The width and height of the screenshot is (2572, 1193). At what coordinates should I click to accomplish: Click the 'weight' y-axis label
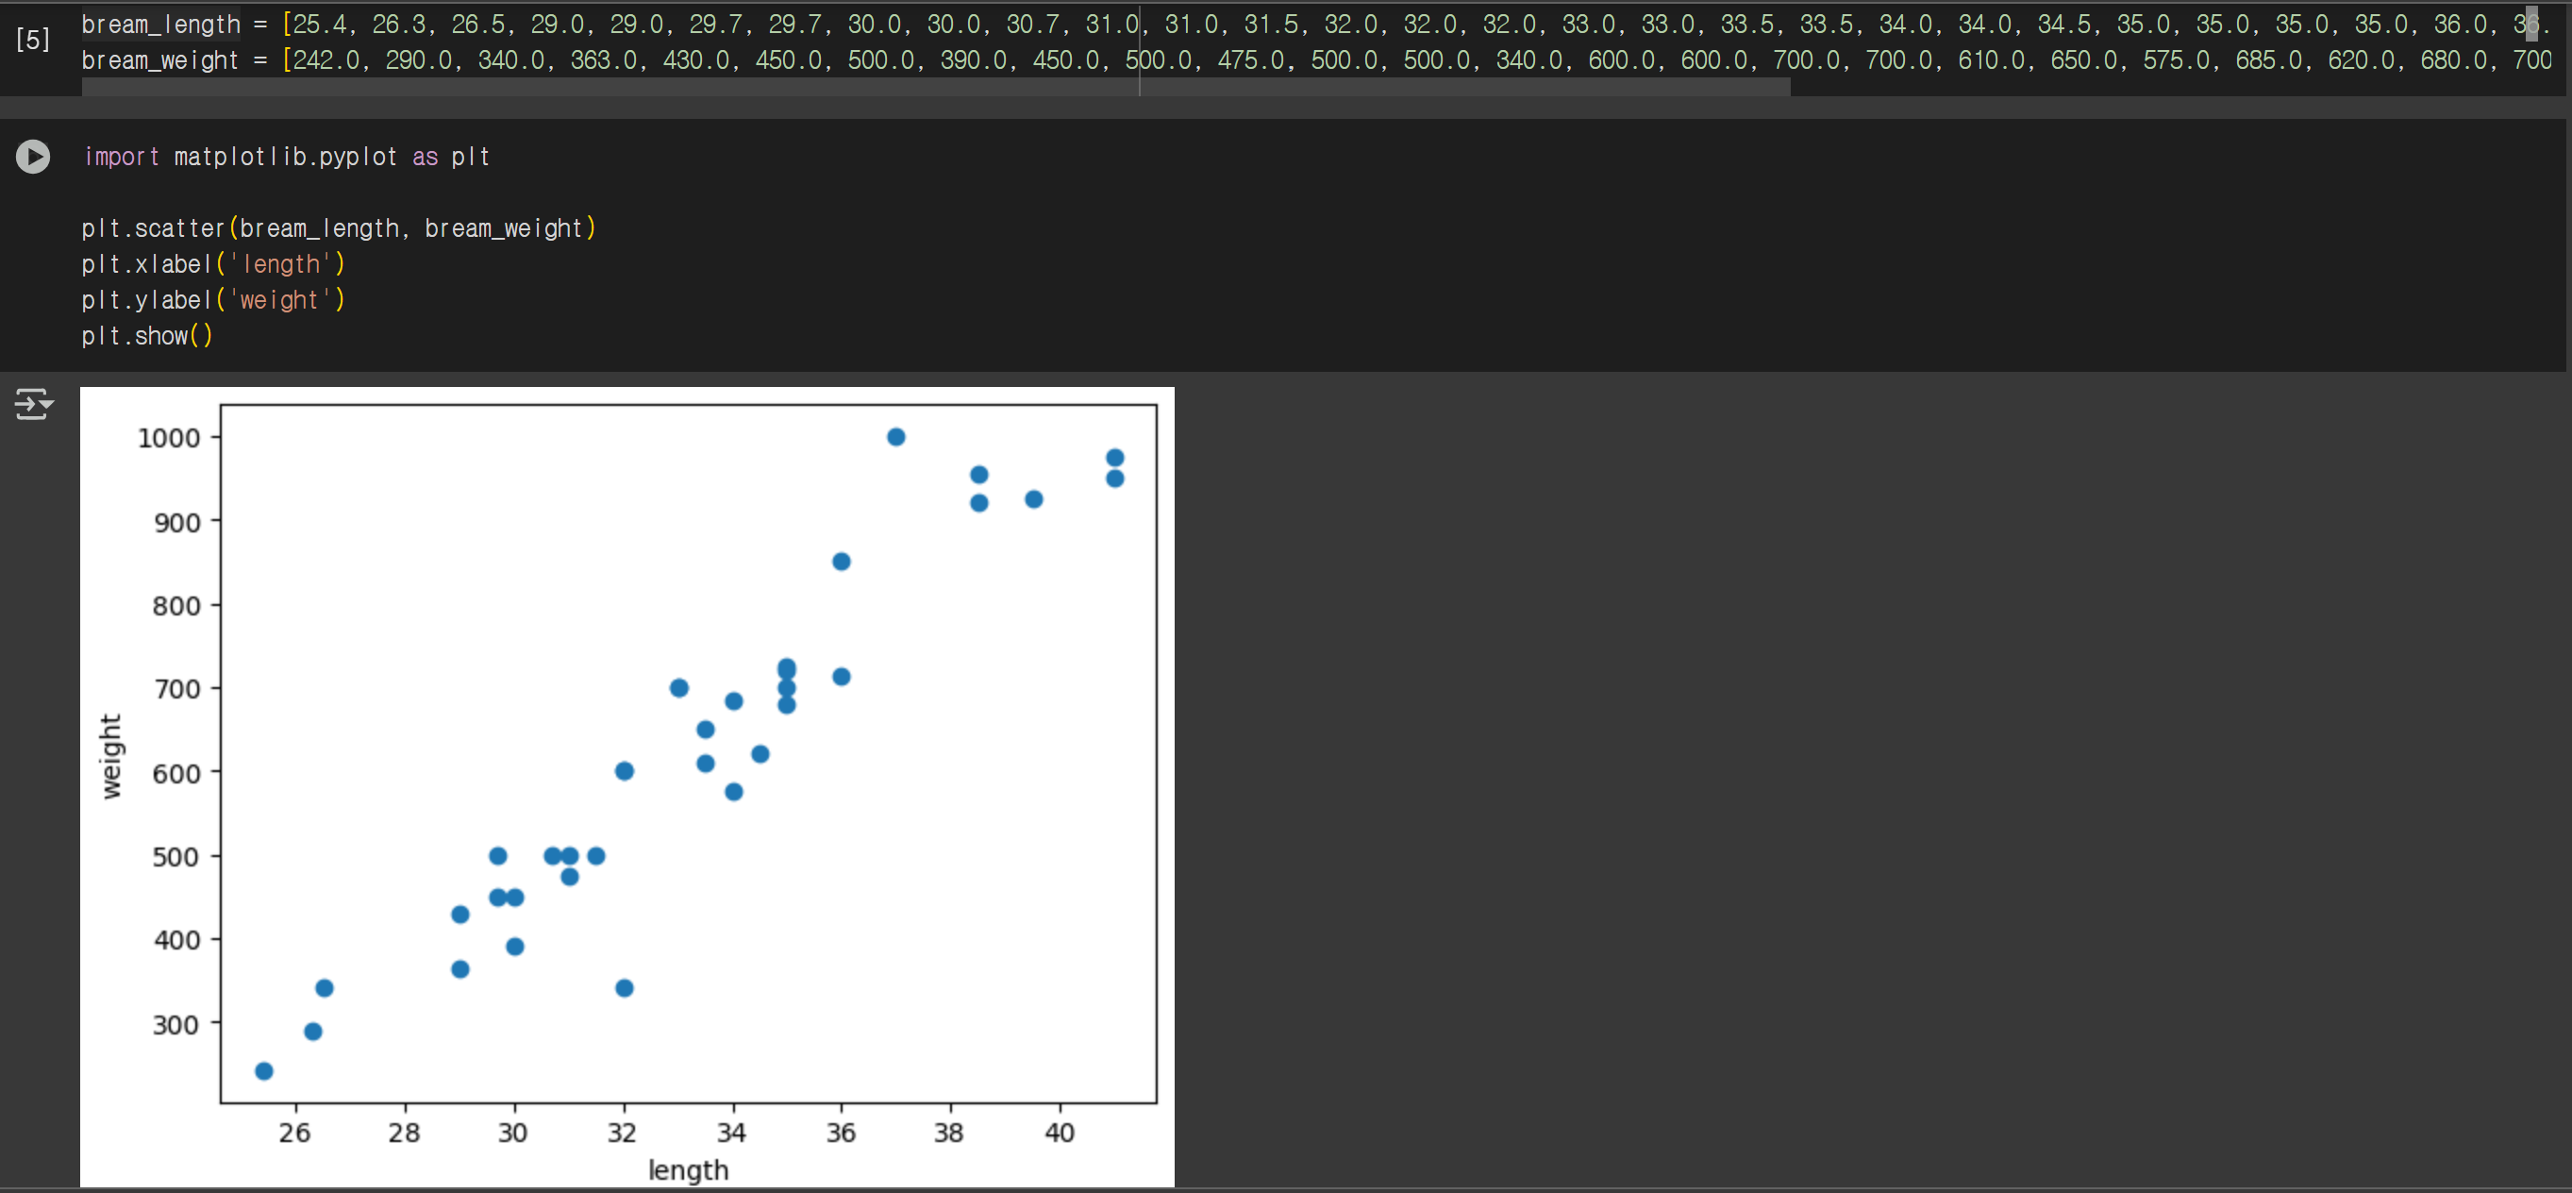(110, 756)
